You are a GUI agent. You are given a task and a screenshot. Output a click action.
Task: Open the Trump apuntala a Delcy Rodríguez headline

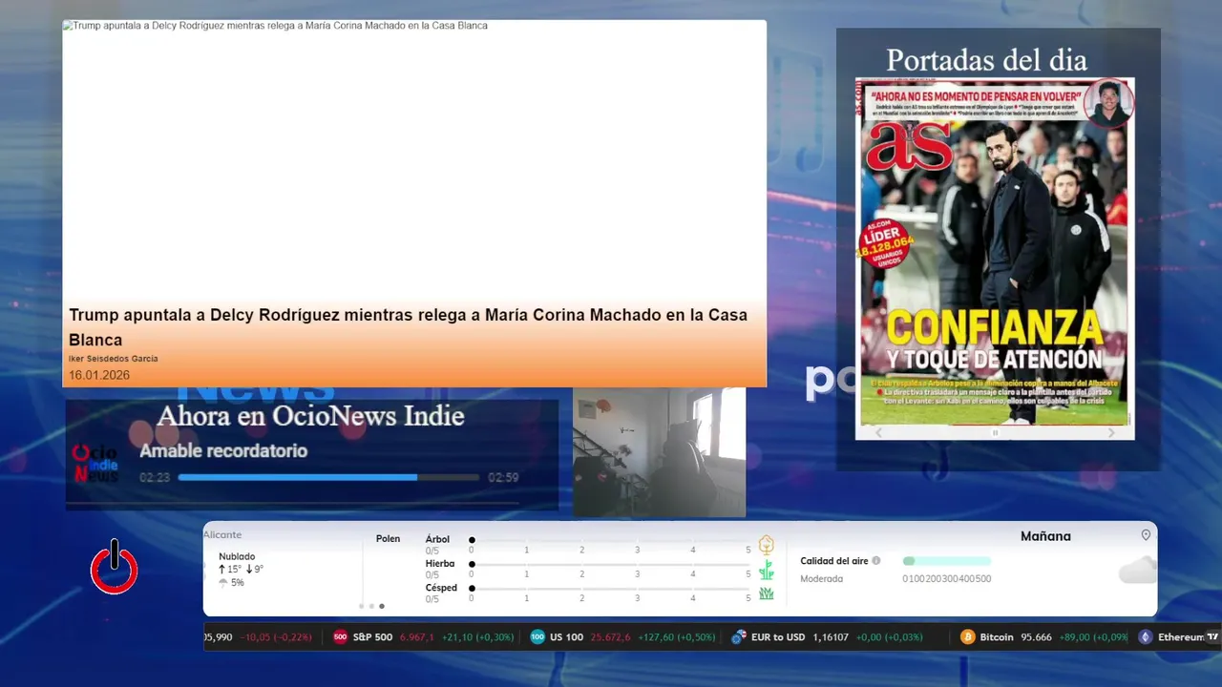point(408,327)
